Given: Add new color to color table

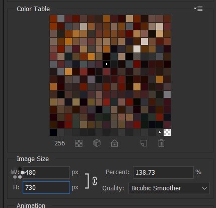Looking at the screenshot, I should click(x=143, y=143).
